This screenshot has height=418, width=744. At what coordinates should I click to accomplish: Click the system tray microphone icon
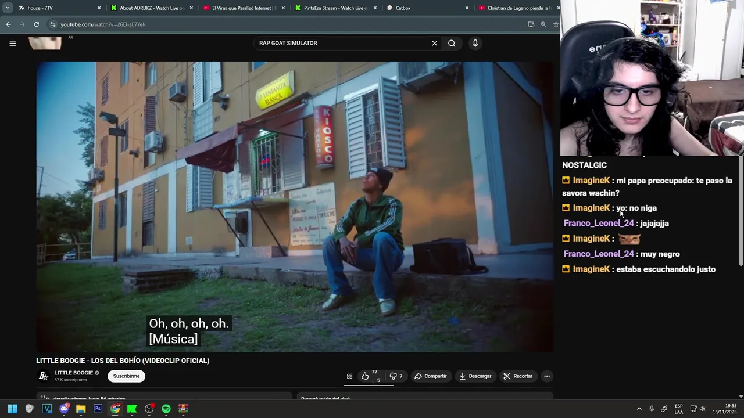click(x=652, y=409)
